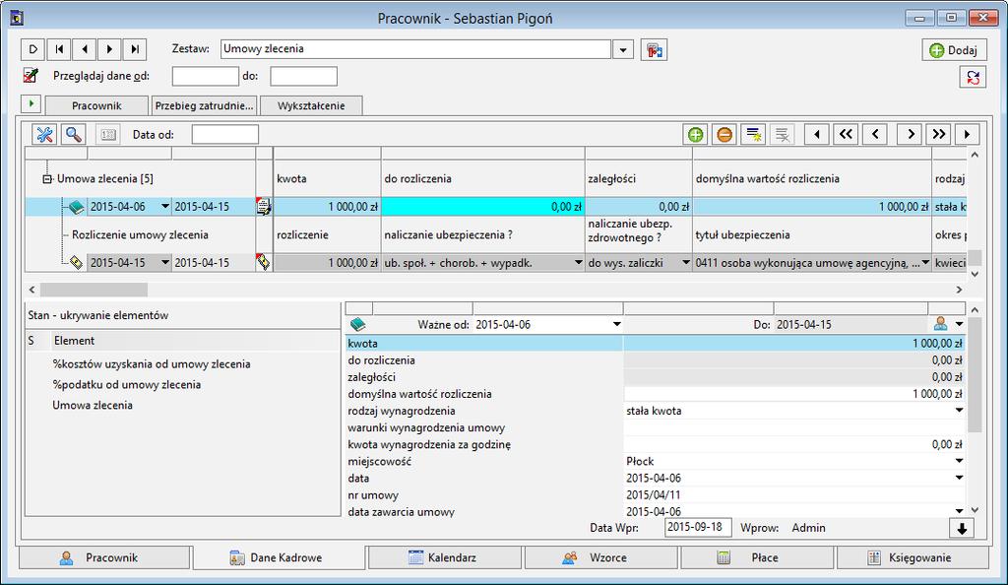
Task: Open the 'do wys. zaliczki' dropdown
Action: (x=685, y=262)
